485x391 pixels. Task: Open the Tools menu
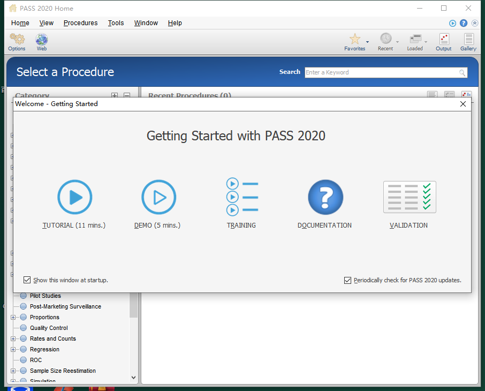pyautogui.click(x=116, y=23)
